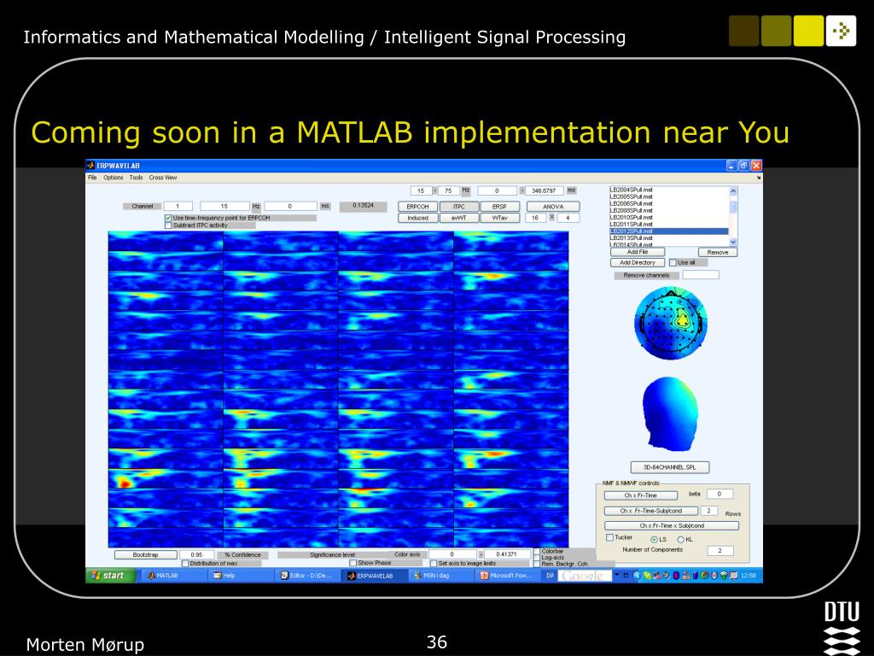Click file list scroll-up arrow
The width and height of the screenshot is (874, 656).
click(733, 190)
